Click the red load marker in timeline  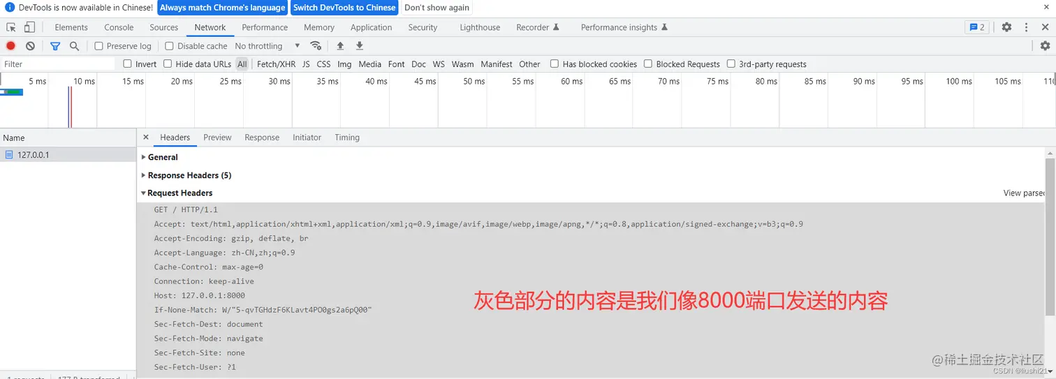pos(71,107)
